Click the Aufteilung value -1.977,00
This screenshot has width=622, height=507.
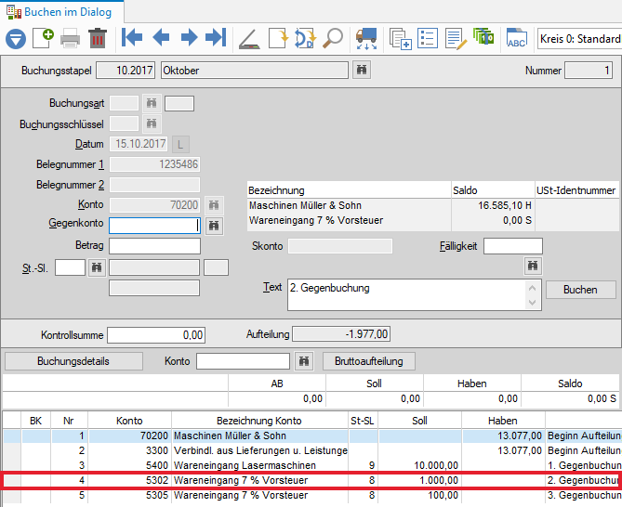(341, 334)
